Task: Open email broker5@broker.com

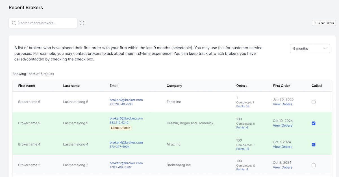Action: pyautogui.click(x=126, y=118)
